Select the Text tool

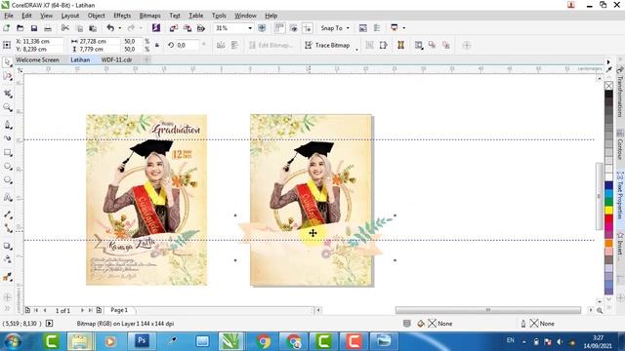click(x=7, y=197)
